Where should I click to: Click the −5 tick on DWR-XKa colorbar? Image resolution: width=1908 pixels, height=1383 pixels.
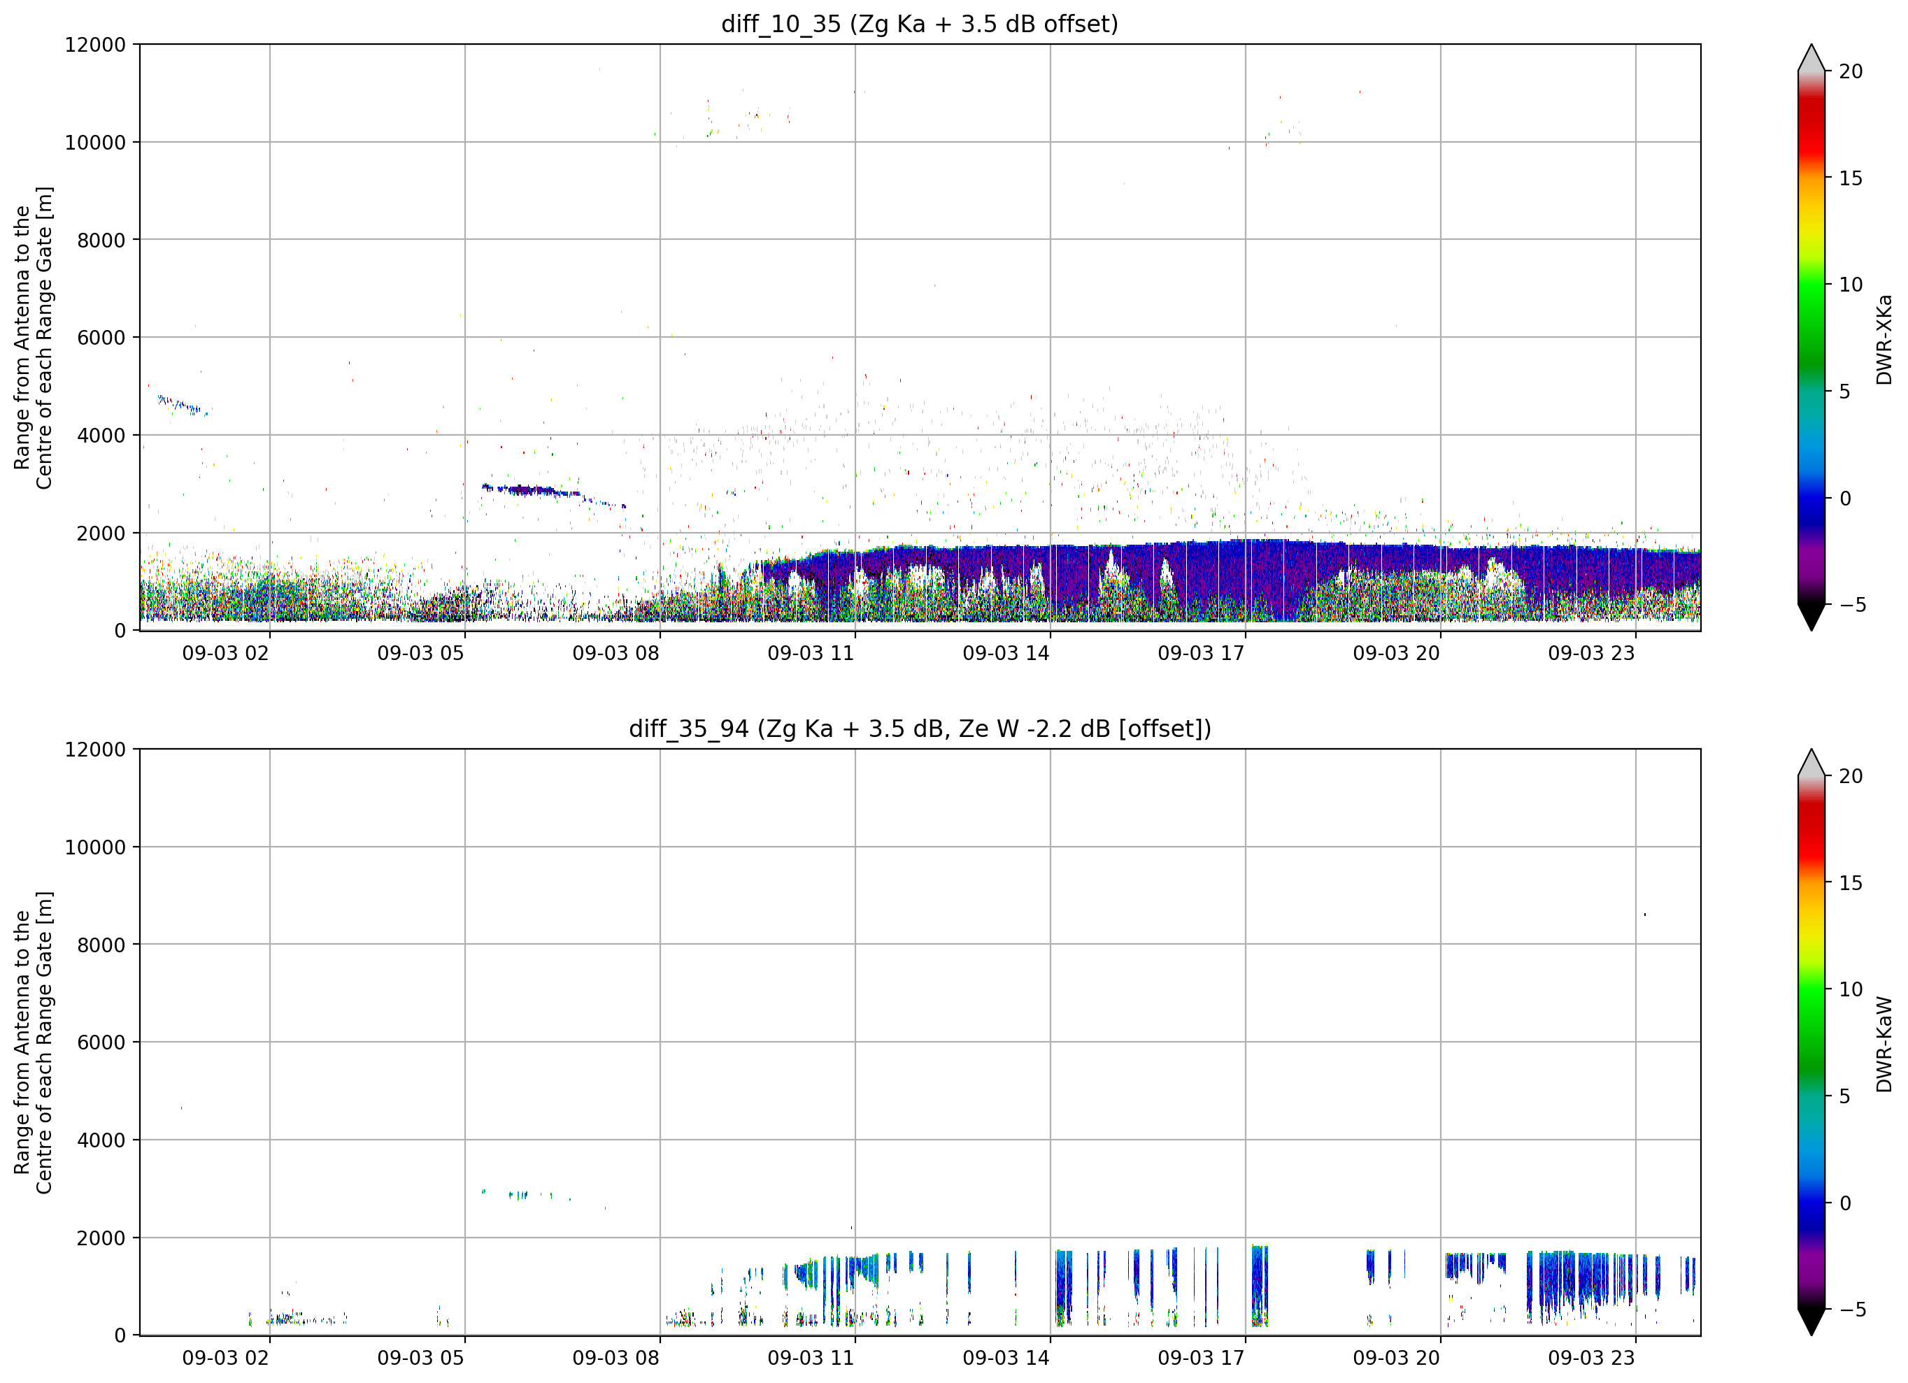(x=1853, y=605)
